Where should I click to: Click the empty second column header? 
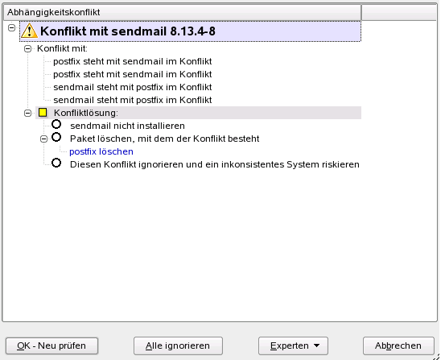click(x=399, y=12)
